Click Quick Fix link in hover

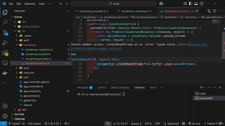coord(109,59)
